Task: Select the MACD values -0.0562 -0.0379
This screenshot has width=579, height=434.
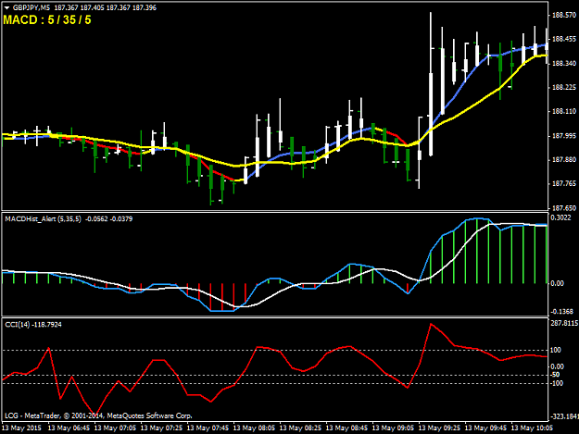Action: (108, 219)
